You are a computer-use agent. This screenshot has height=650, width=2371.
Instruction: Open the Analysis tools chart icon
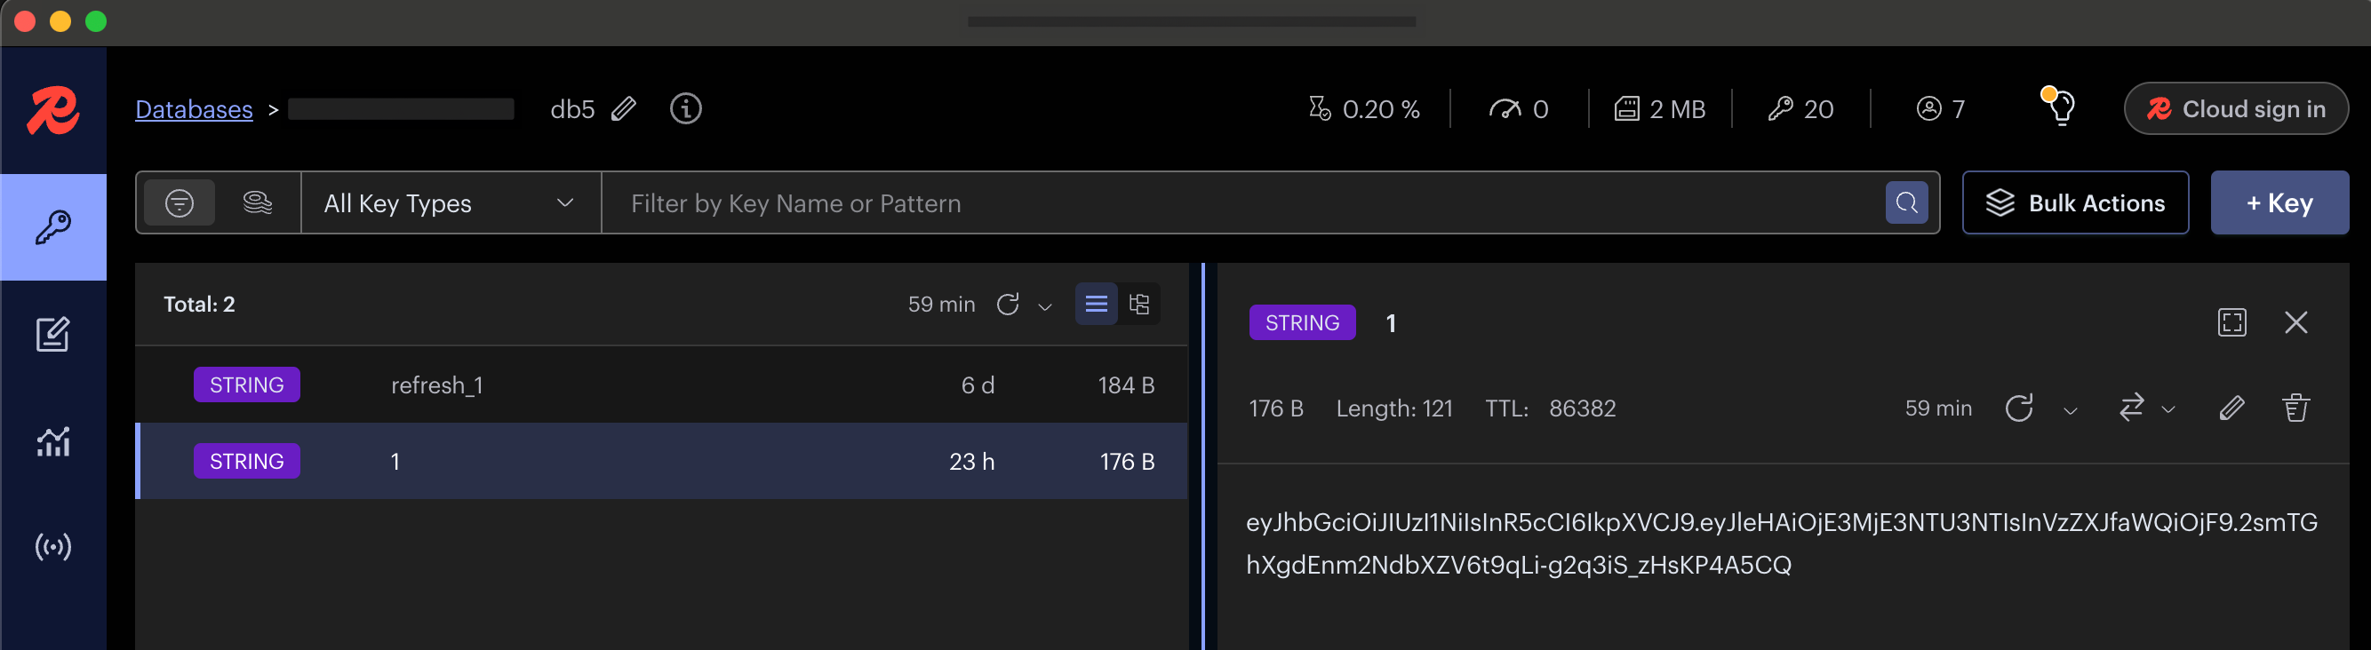click(52, 441)
